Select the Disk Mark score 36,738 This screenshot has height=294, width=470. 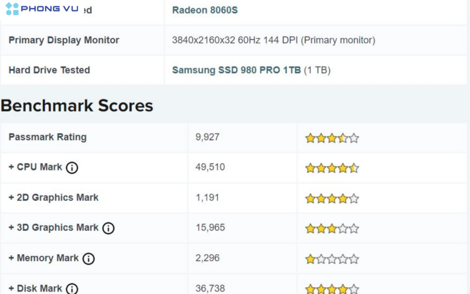point(210,288)
